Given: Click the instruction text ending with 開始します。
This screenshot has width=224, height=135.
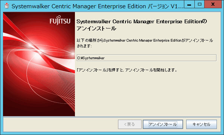Looking at the screenshot, I should (127, 70).
